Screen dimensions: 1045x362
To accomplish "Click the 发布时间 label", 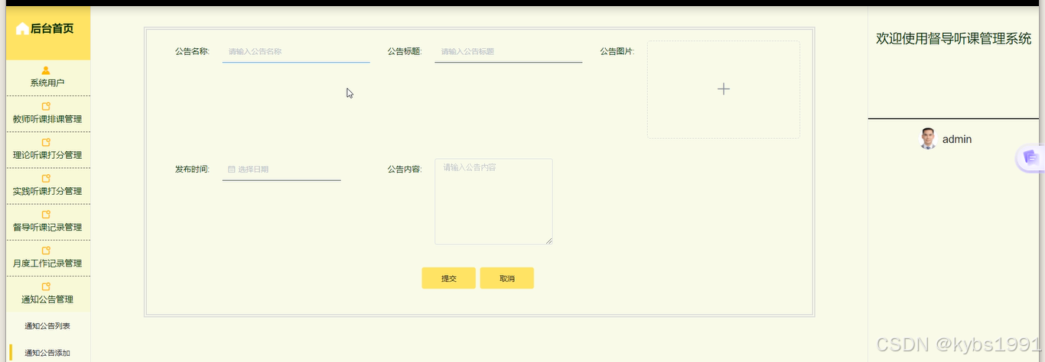I will (192, 169).
